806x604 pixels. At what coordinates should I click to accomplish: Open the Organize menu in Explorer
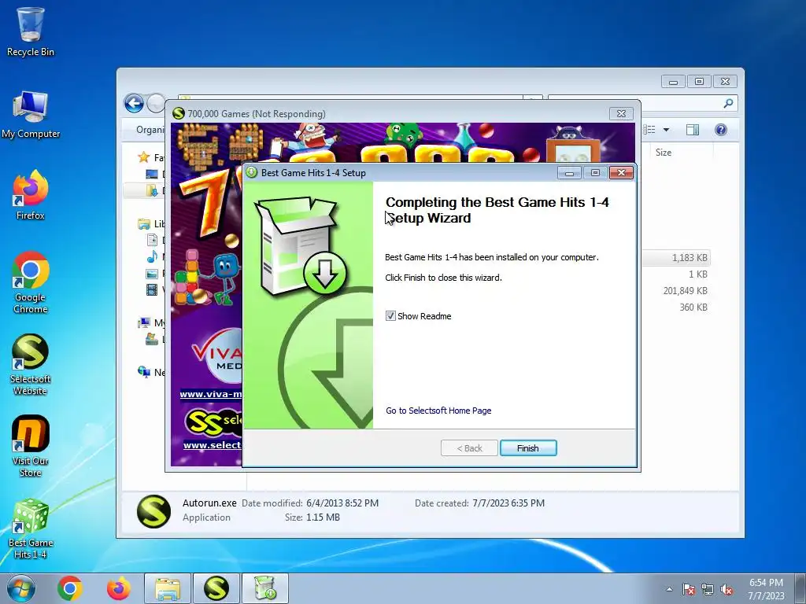(x=150, y=130)
